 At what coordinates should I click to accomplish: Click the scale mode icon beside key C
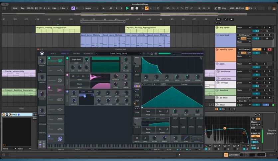tap(73, 8)
